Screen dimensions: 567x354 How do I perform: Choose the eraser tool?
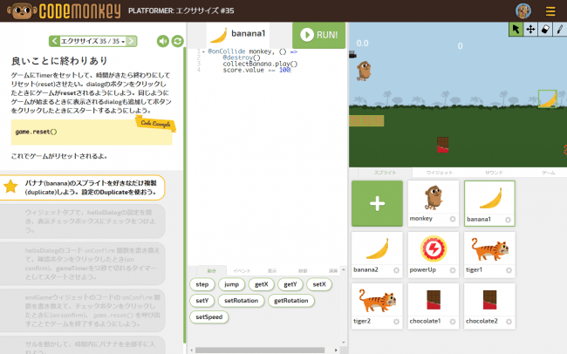click(545, 29)
